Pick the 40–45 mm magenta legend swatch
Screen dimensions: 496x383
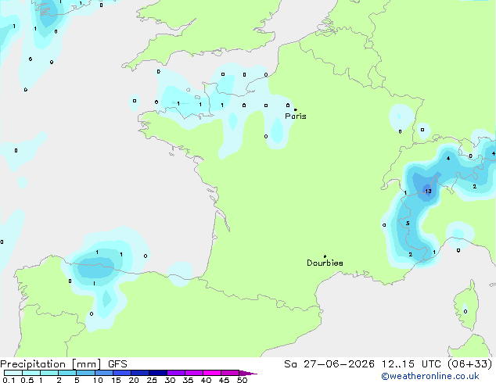tap(212, 373)
